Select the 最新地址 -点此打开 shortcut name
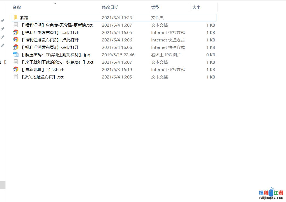The height and width of the screenshot is (202, 286). coord(42,69)
